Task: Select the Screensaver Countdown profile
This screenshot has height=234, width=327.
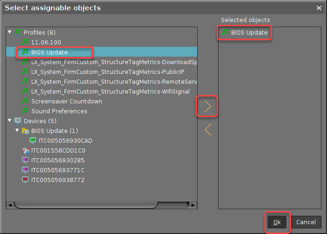Action: coord(66,102)
